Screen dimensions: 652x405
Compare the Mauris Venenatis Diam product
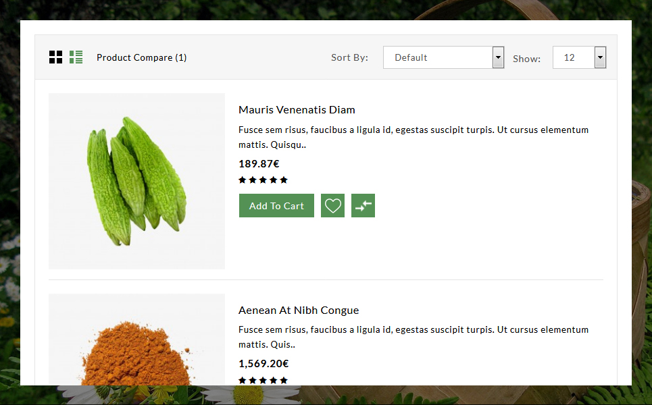point(363,206)
